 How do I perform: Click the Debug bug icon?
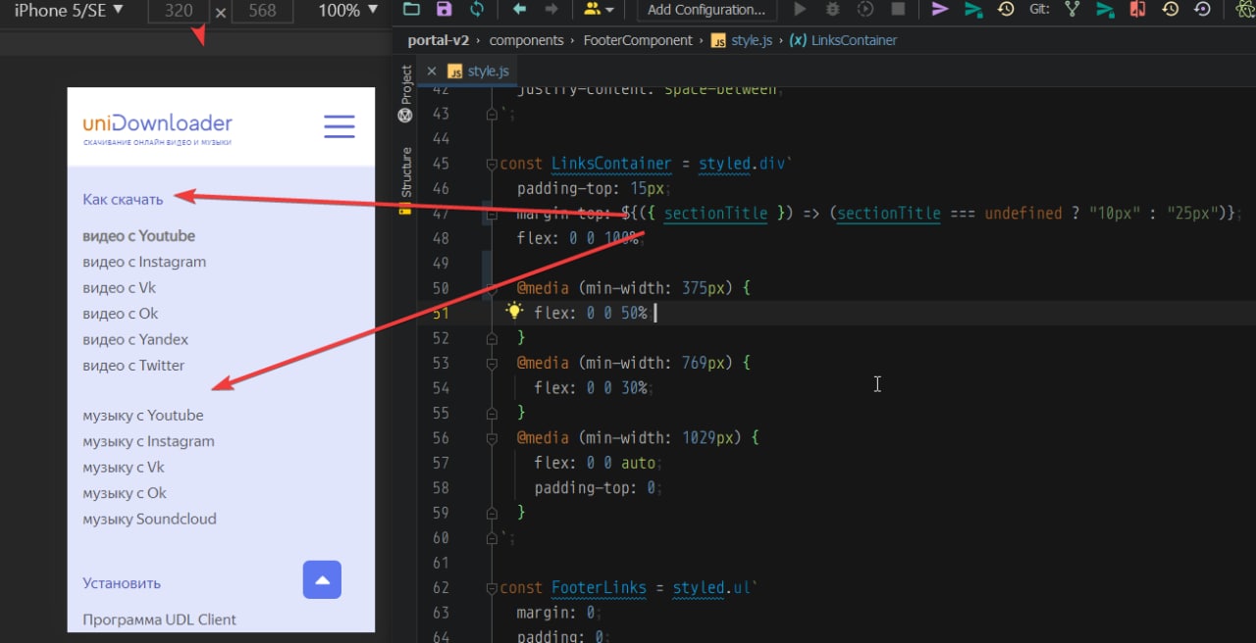[x=832, y=9]
